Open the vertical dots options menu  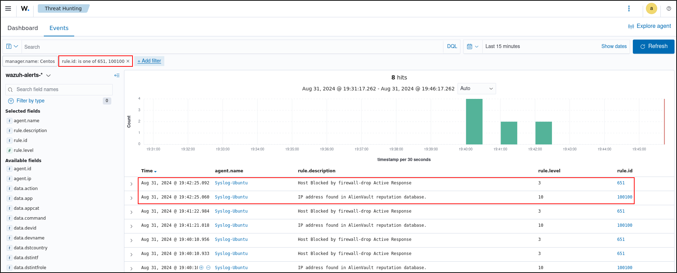pos(629,8)
